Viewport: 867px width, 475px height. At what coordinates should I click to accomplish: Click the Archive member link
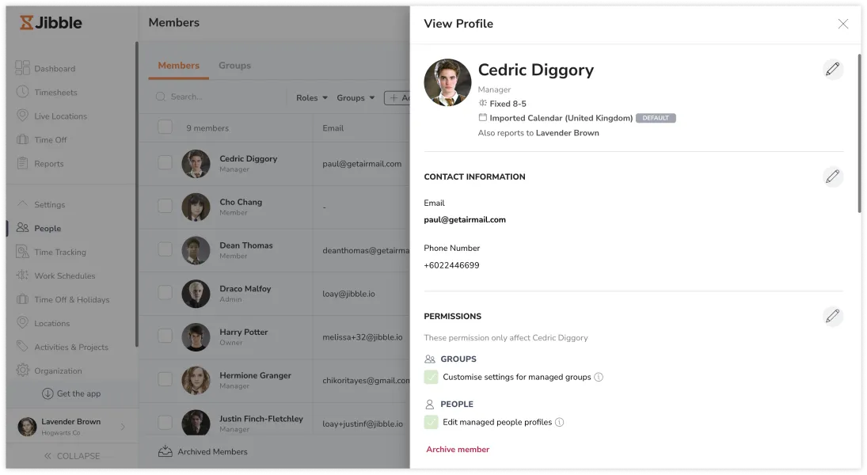458,450
